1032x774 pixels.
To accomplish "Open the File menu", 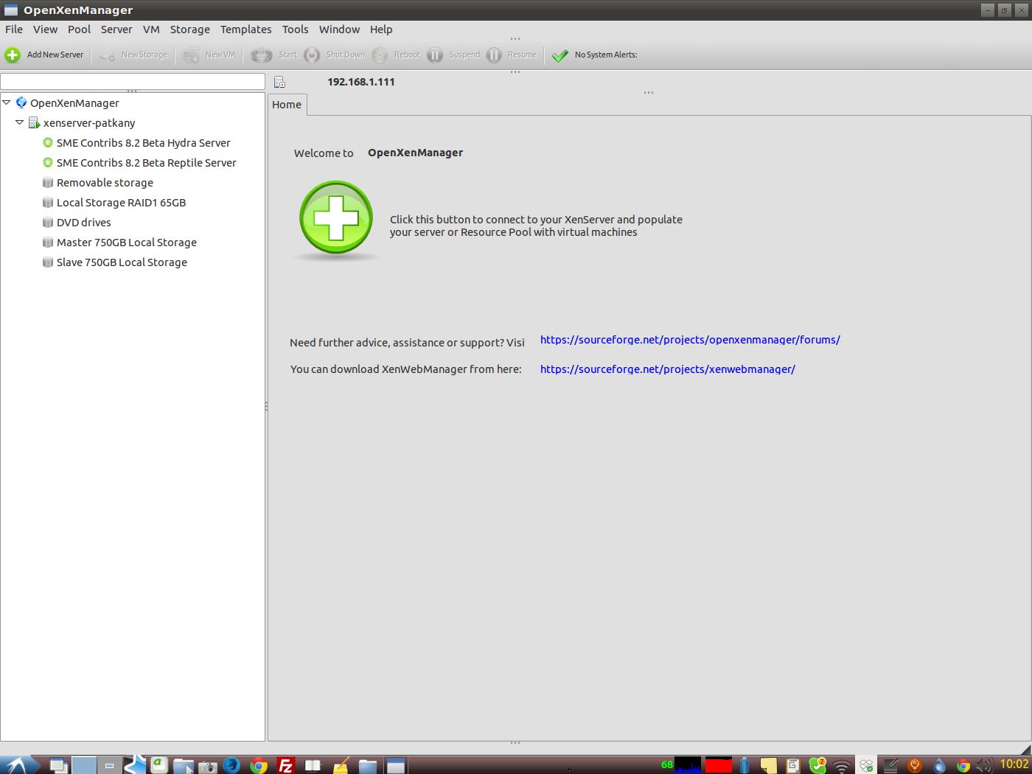I will (14, 29).
